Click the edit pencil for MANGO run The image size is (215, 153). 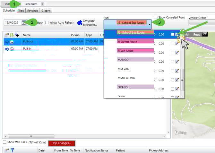pyautogui.click(x=177, y=61)
